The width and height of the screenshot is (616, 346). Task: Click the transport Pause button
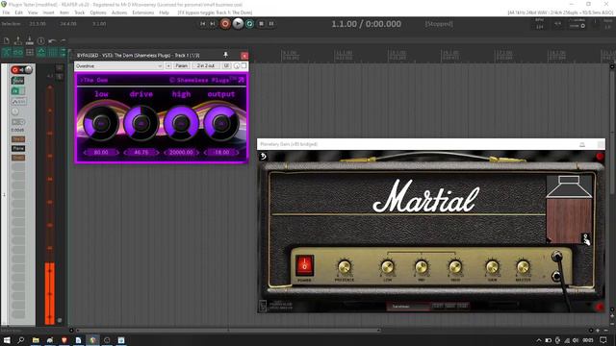[271, 24]
